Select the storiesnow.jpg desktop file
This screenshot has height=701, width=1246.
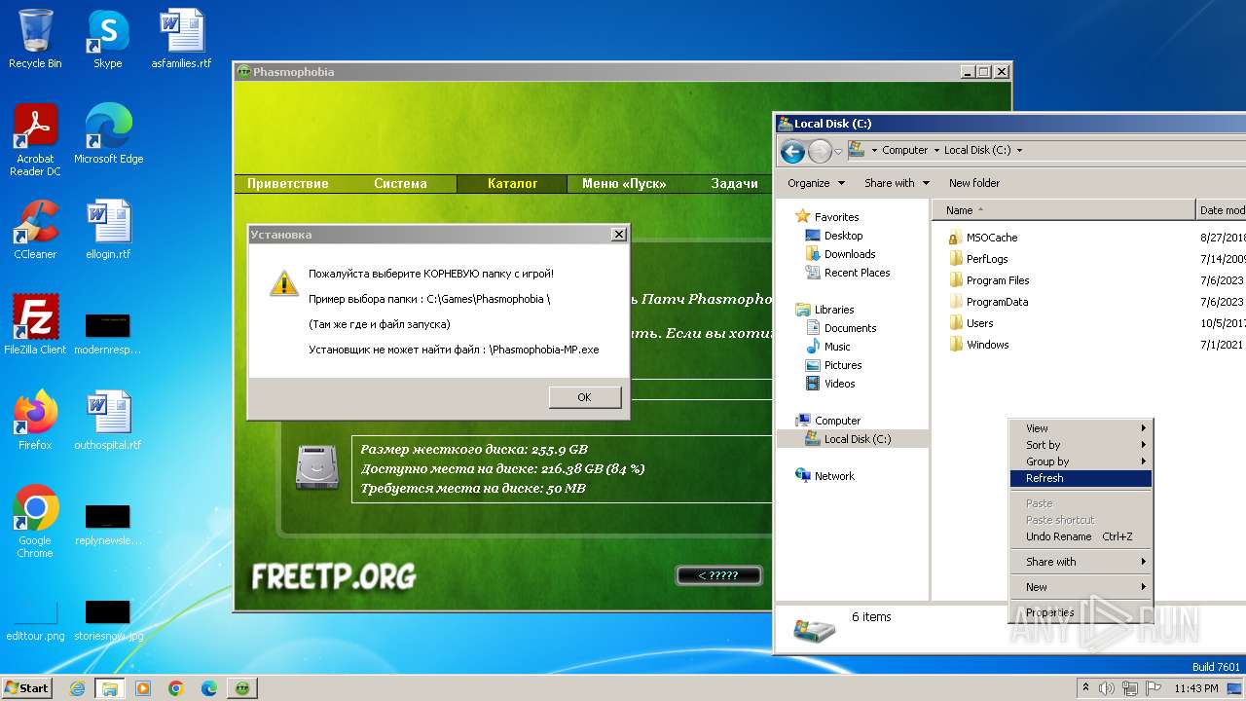pyautogui.click(x=108, y=618)
